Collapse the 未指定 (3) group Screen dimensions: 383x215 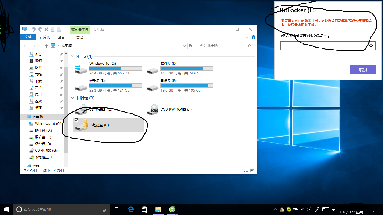coord(73,98)
